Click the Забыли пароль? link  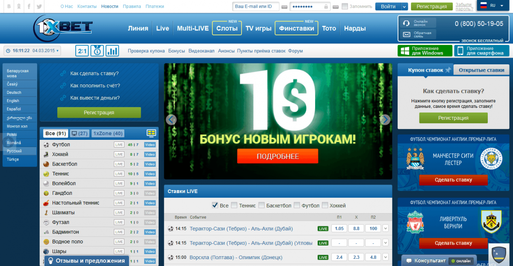pos(464,6)
